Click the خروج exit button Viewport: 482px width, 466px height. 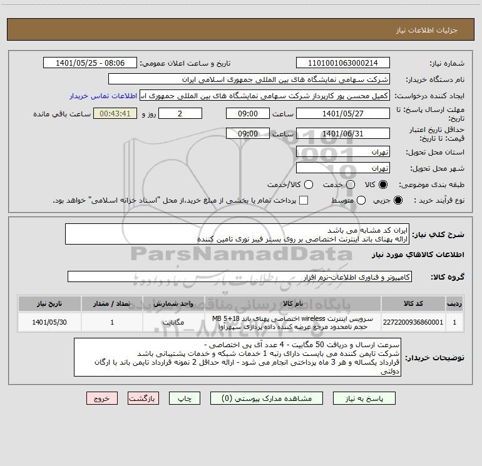click(102, 398)
